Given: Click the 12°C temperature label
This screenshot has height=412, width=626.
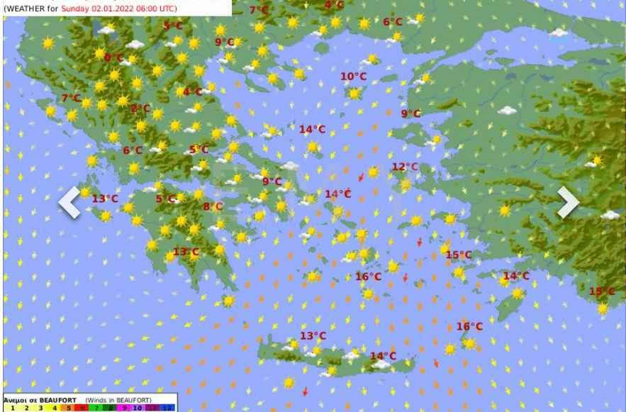Looking at the screenshot, I should pyautogui.click(x=405, y=167).
